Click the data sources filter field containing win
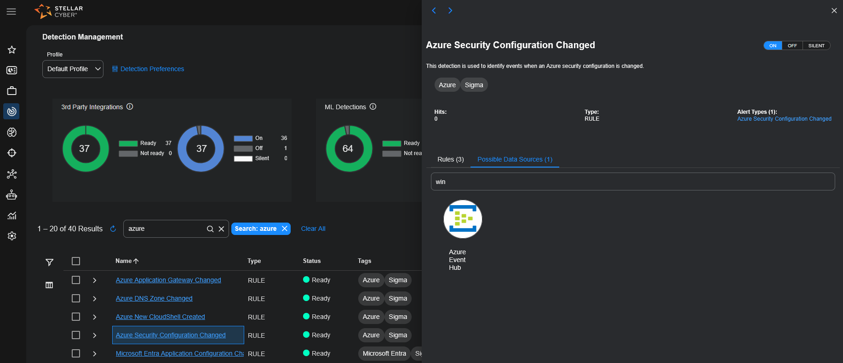 click(x=633, y=182)
